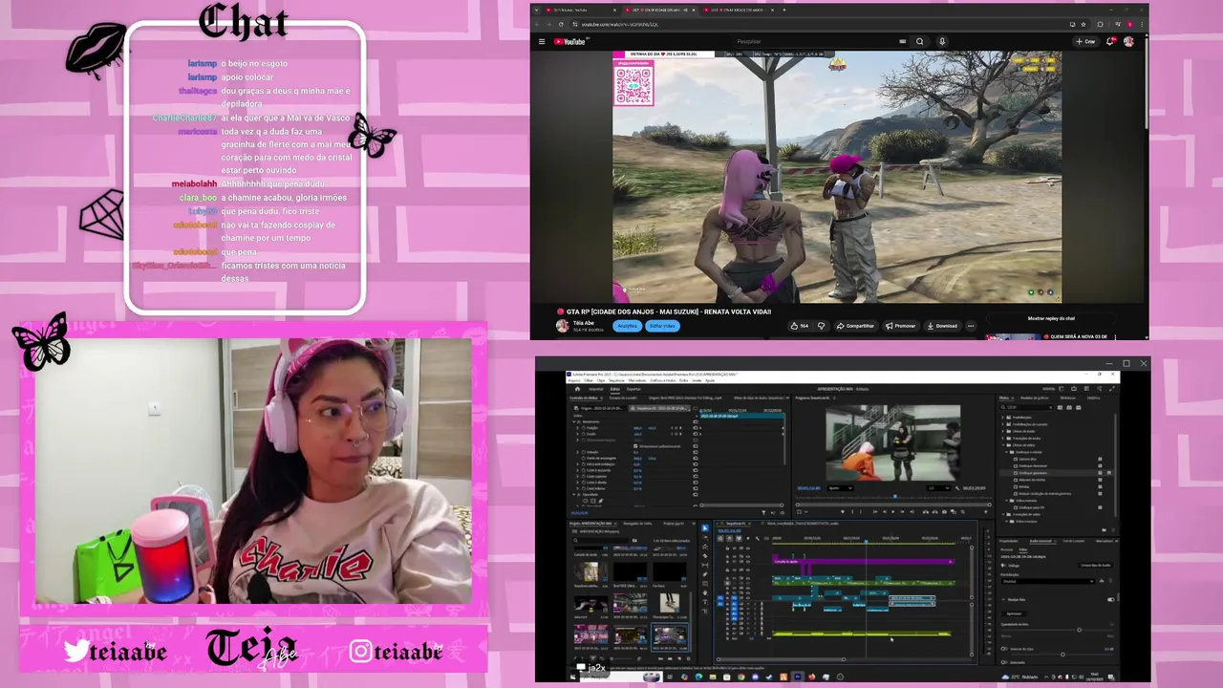Click Limpar tipo de áudio button

(1096, 565)
